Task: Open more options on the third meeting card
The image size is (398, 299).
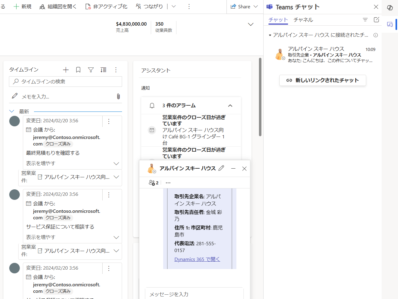Action: click(x=109, y=268)
